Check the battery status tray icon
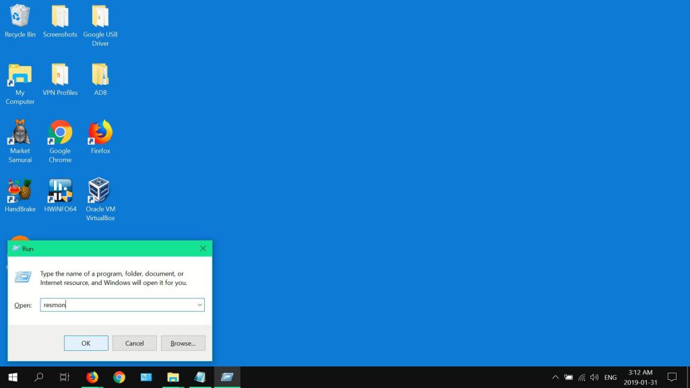690x388 pixels. [x=569, y=377]
